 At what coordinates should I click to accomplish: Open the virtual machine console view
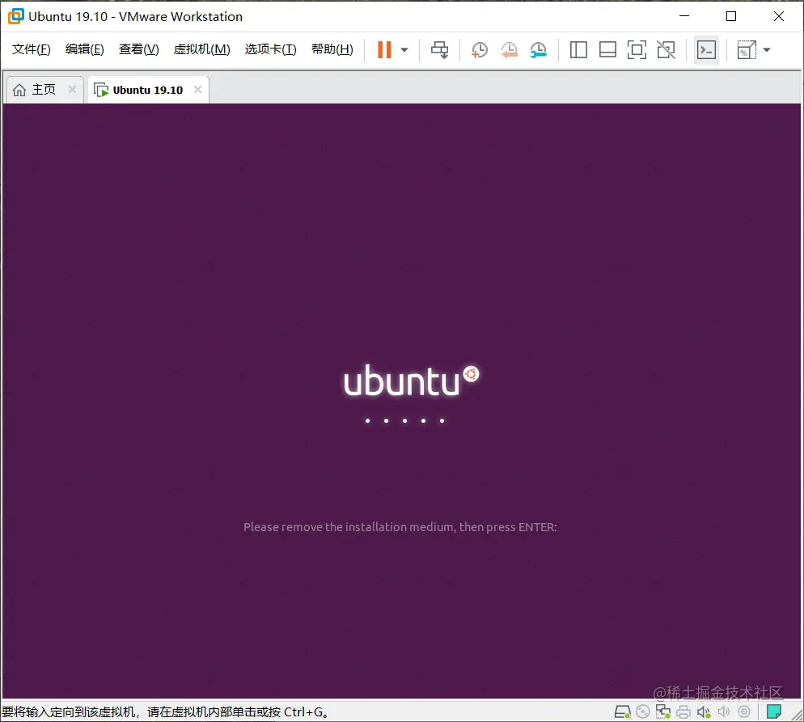point(706,49)
